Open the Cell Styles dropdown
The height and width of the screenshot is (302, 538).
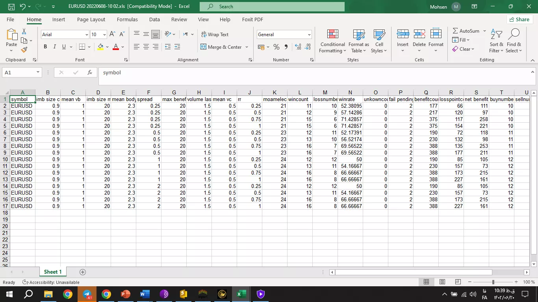379,41
